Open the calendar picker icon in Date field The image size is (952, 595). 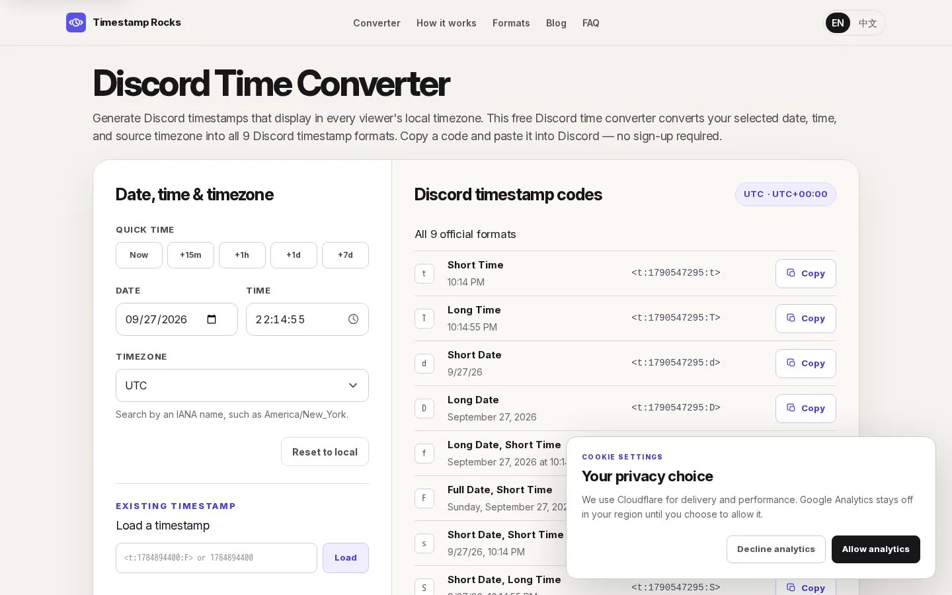212,319
